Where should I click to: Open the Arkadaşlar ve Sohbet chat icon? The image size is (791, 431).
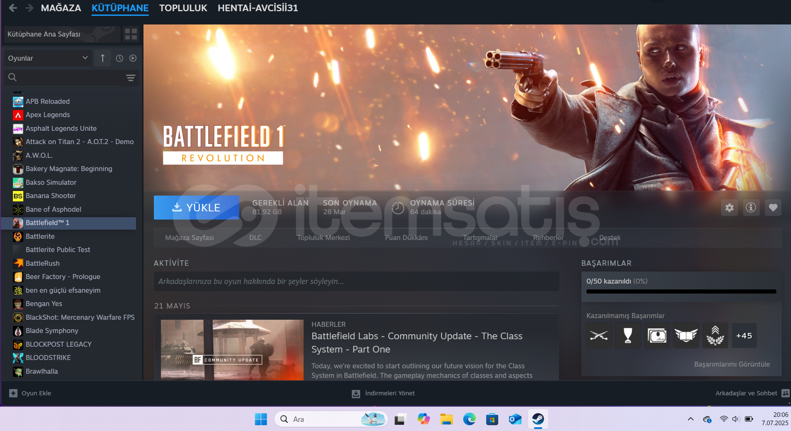point(786,393)
